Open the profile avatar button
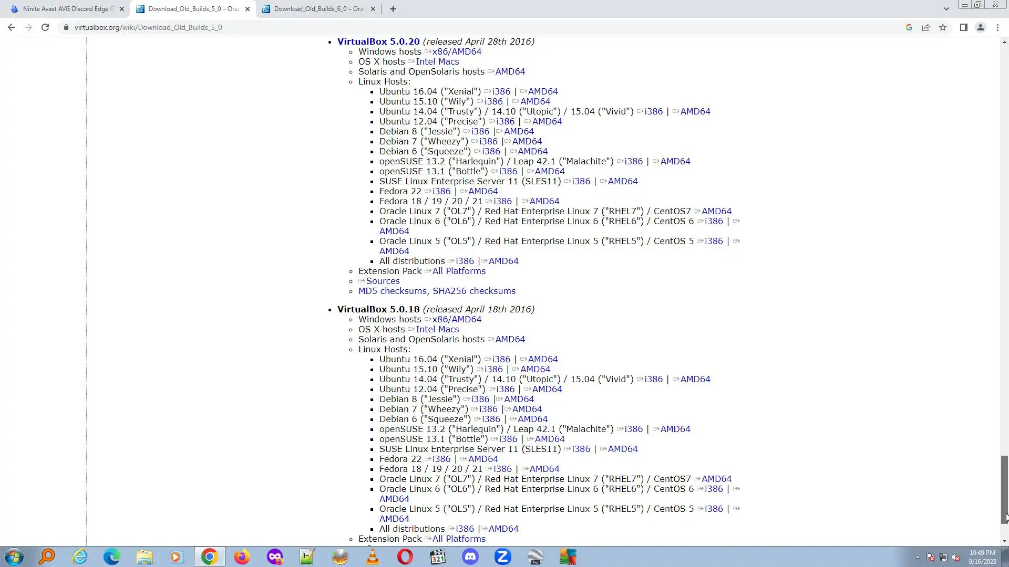This screenshot has height=567, width=1009. point(980,27)
